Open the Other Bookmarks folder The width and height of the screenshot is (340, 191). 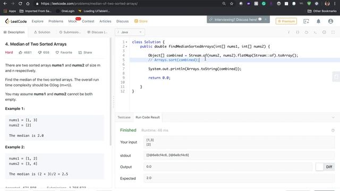click(x=322, y=11)
